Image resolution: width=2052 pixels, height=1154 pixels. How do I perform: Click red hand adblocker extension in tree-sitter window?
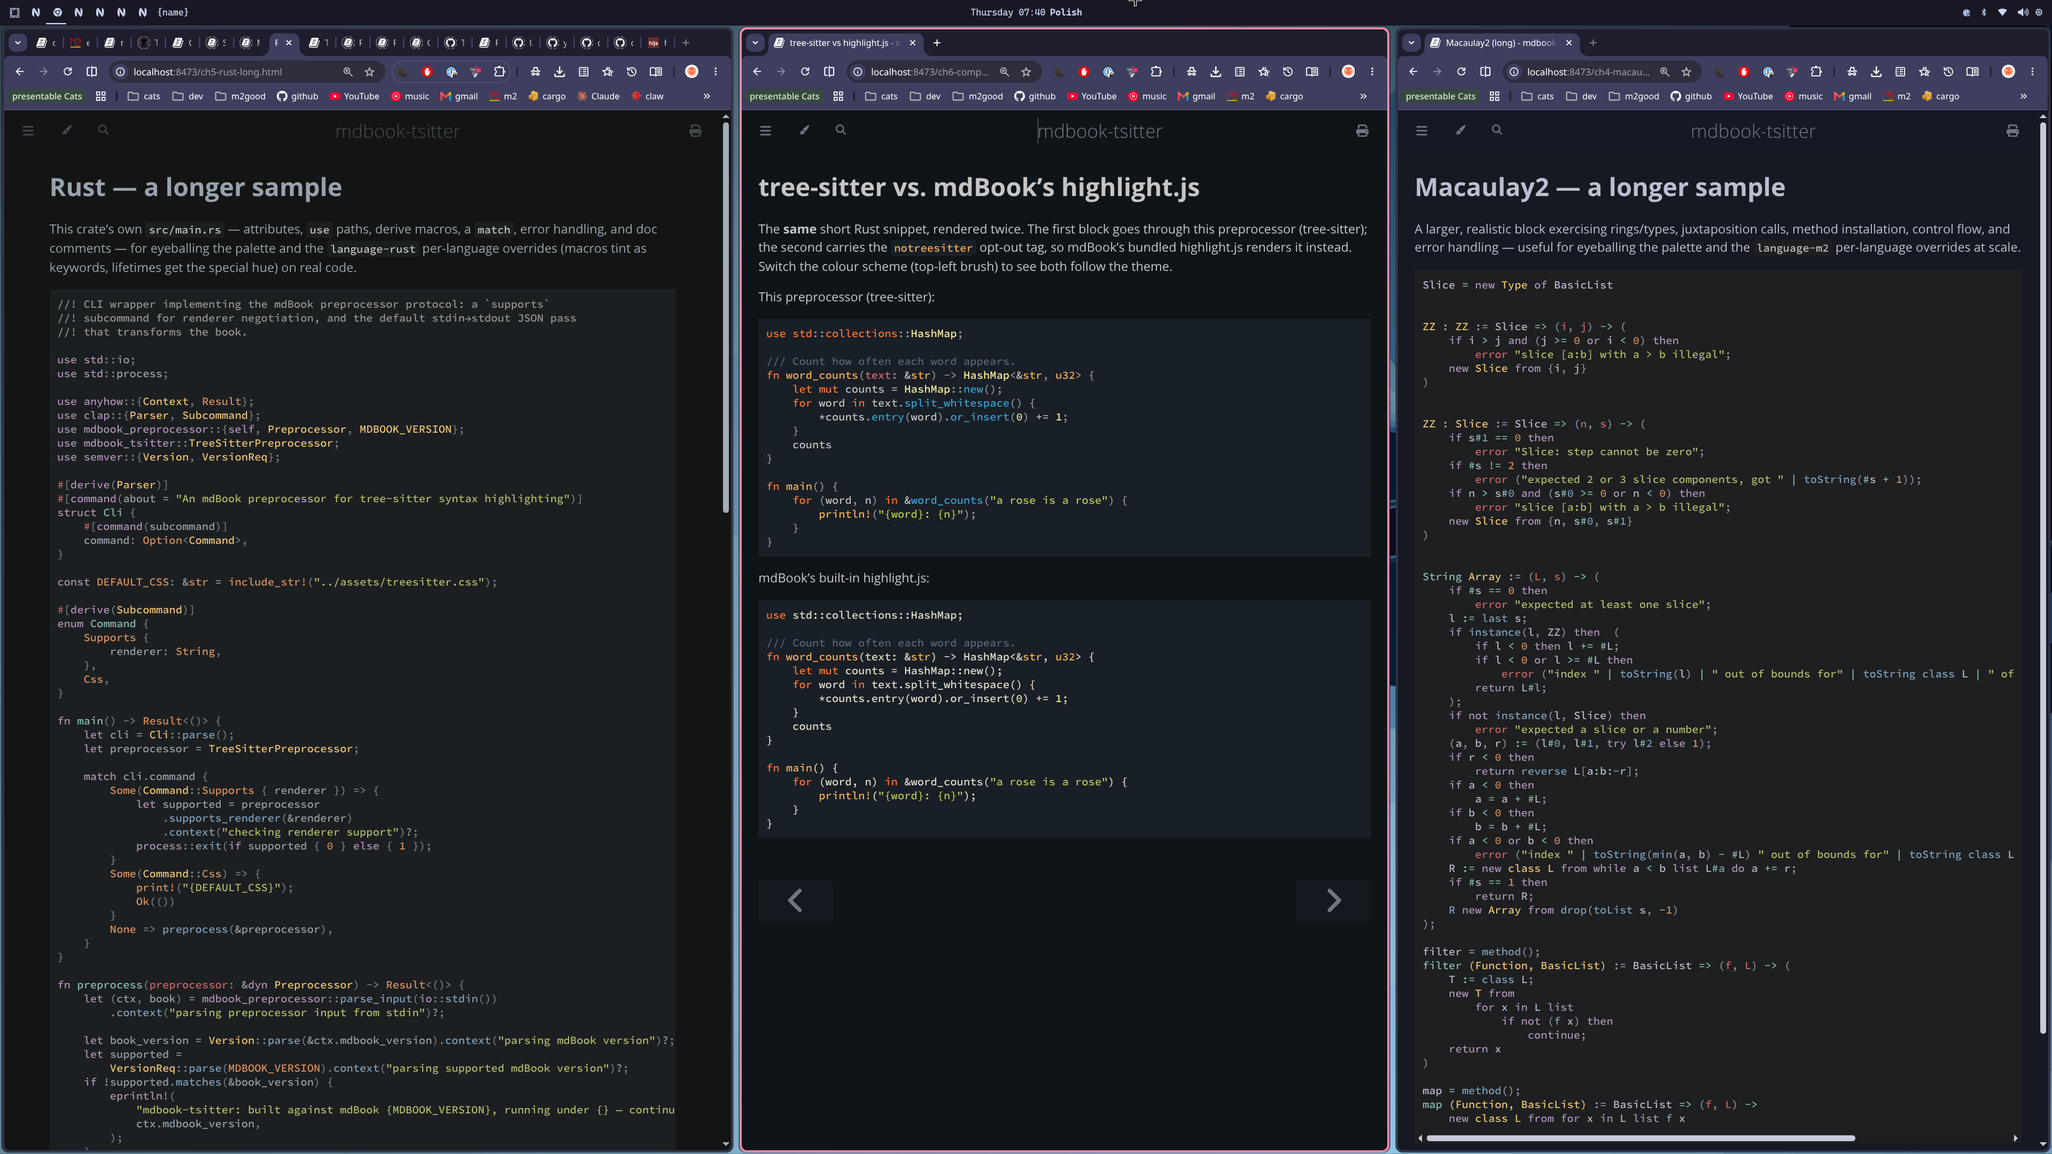pyautogui.click(x=1083, y=72)
